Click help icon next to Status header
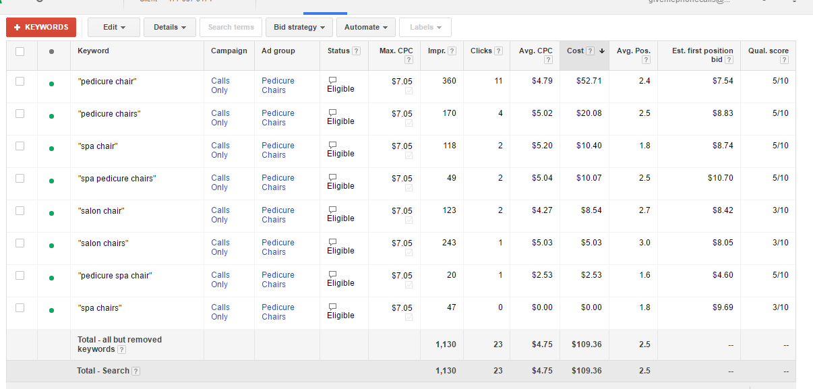This screenshot has width=813, height=389. click(x=356, y=51)
